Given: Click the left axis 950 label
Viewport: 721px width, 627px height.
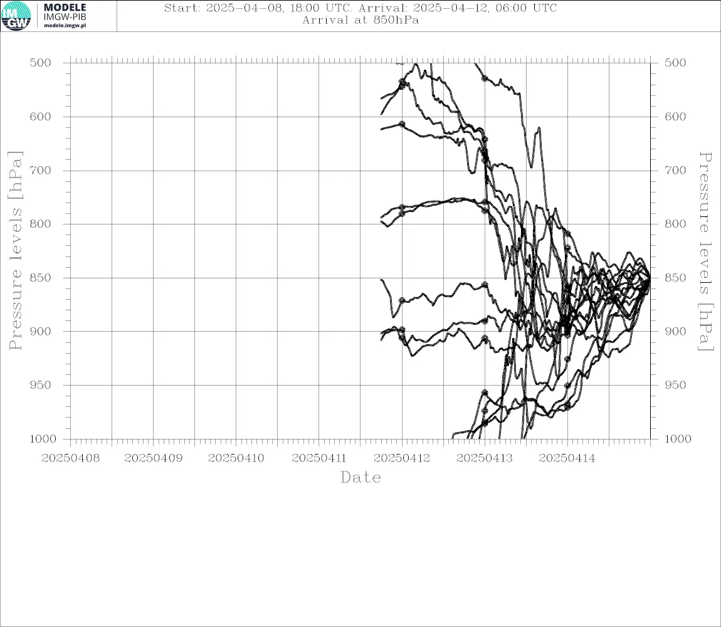Looking at the screenshot, I should (x=41, y=385).
